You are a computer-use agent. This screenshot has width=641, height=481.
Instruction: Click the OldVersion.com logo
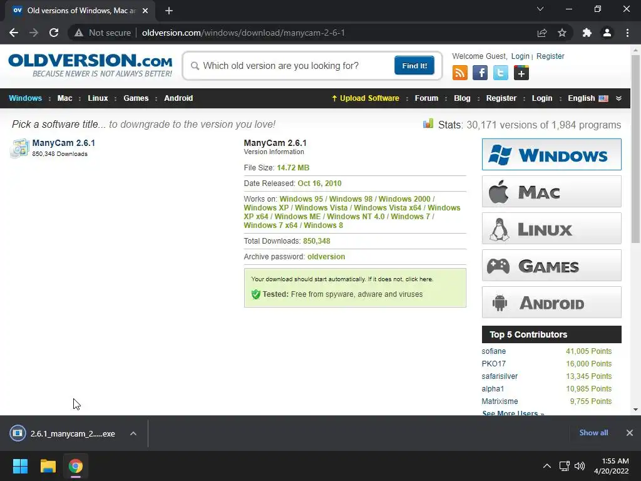click(x=90, y=65)
